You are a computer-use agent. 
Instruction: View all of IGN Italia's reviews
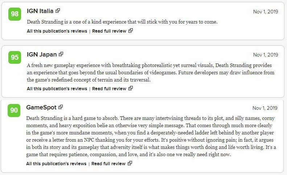[57, 31]
